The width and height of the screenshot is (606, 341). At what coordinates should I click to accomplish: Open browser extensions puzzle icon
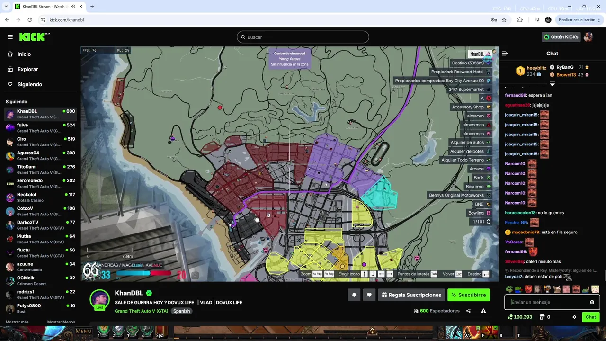click(520, 20)
